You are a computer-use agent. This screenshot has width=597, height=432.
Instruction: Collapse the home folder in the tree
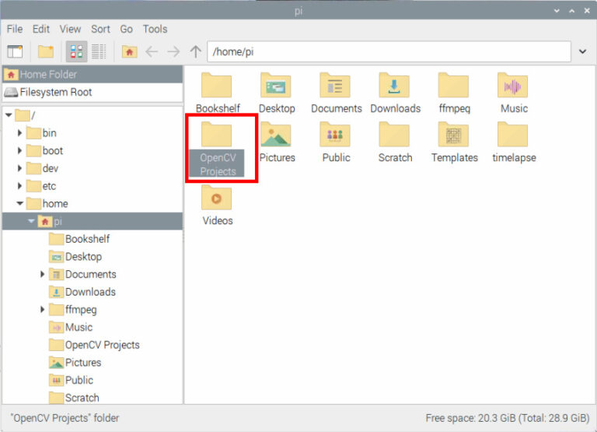tap(20, 204)
